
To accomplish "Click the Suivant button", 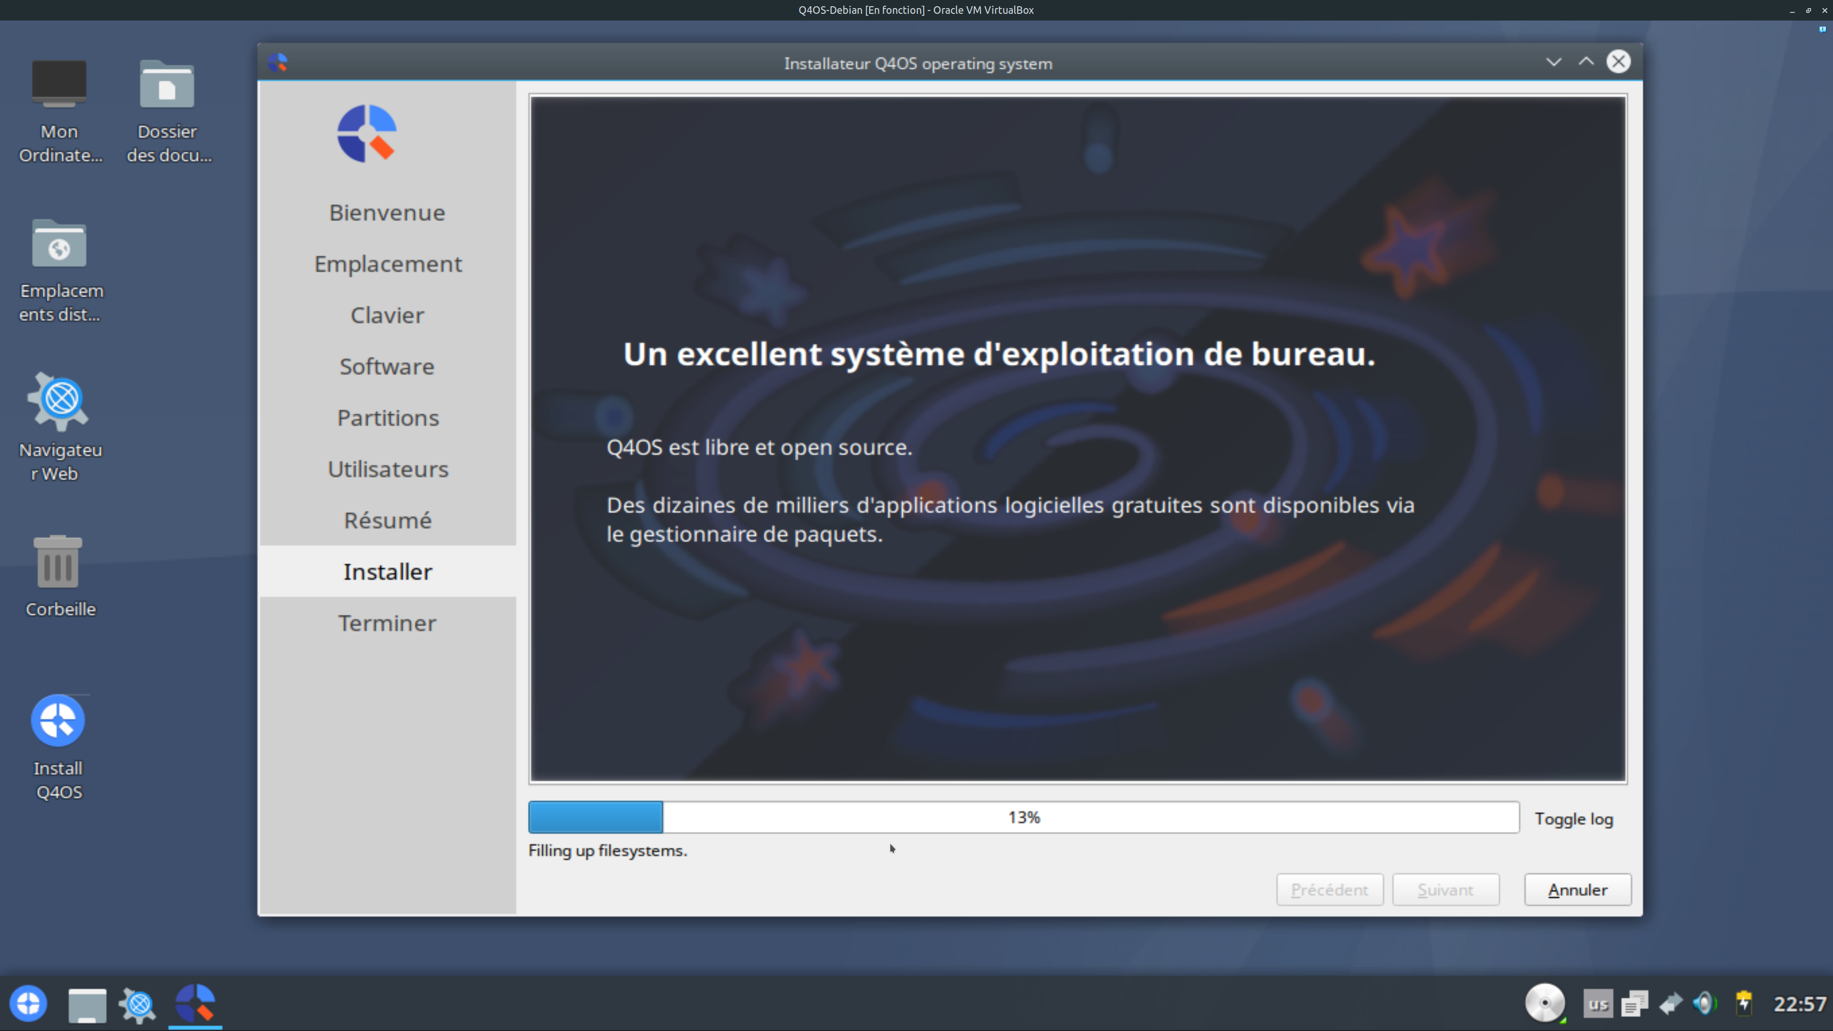I will 1445,889.
